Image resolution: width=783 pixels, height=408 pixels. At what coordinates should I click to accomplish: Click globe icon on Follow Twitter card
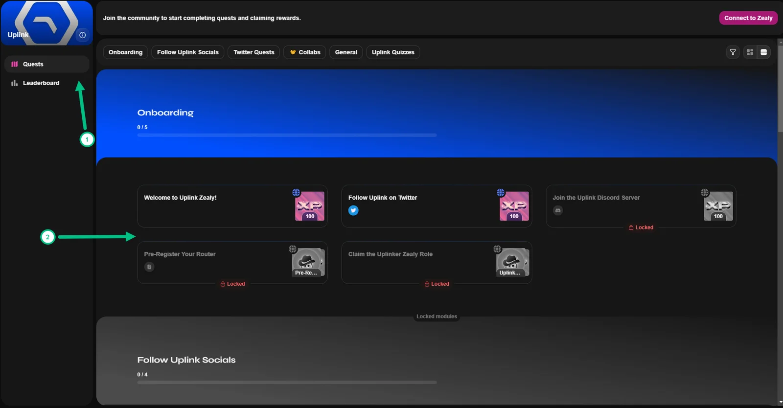pyautogui.click(x=501, y=193)
